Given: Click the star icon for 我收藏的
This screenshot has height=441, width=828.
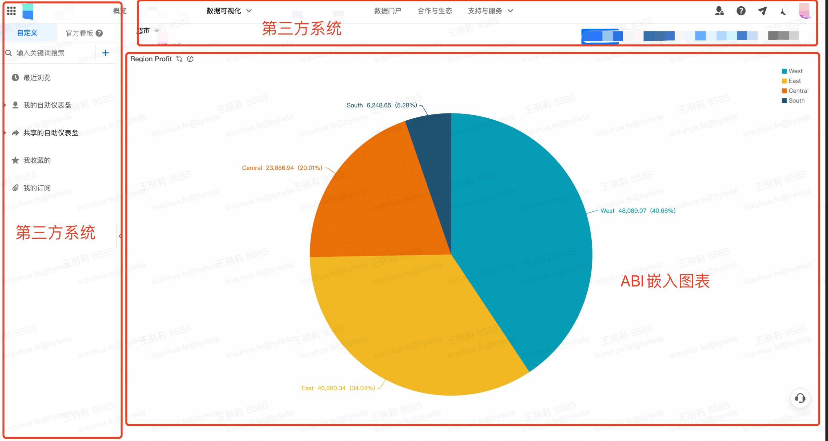Looking at the screenshot, I should (x=15, y=160).
